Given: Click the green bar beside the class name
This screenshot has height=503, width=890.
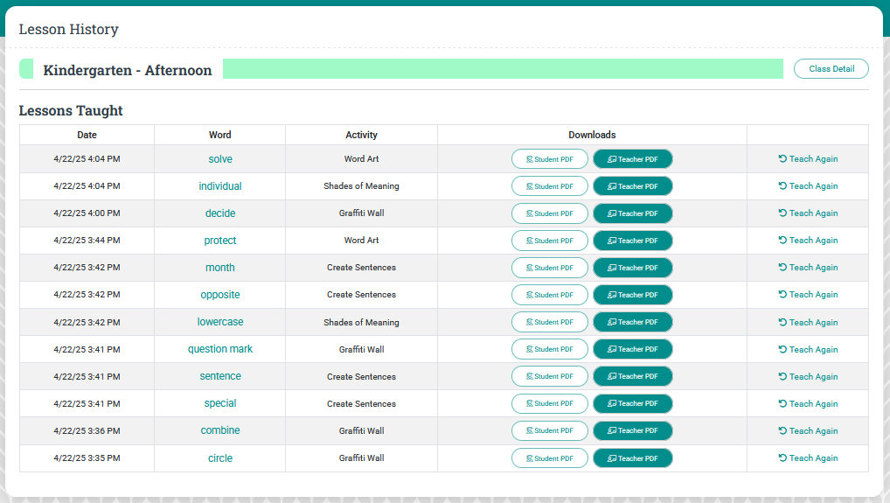Looking at the screenshot, I should (503, 69).
